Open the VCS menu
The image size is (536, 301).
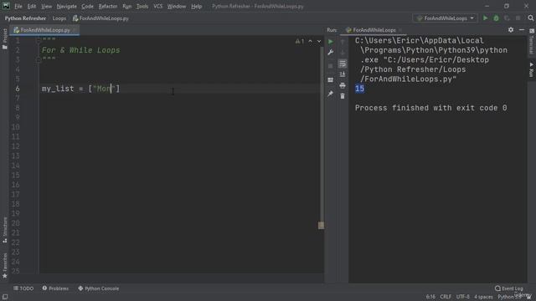(158, 6)
